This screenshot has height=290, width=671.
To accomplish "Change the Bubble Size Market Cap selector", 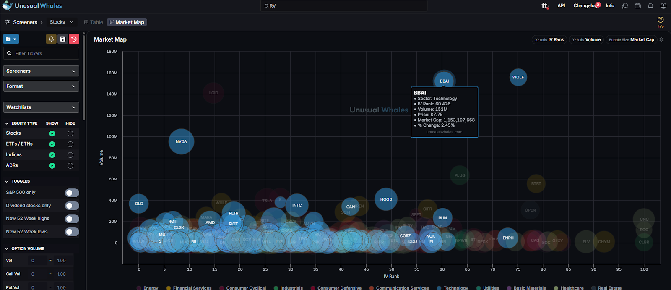I will pos(631,40).
